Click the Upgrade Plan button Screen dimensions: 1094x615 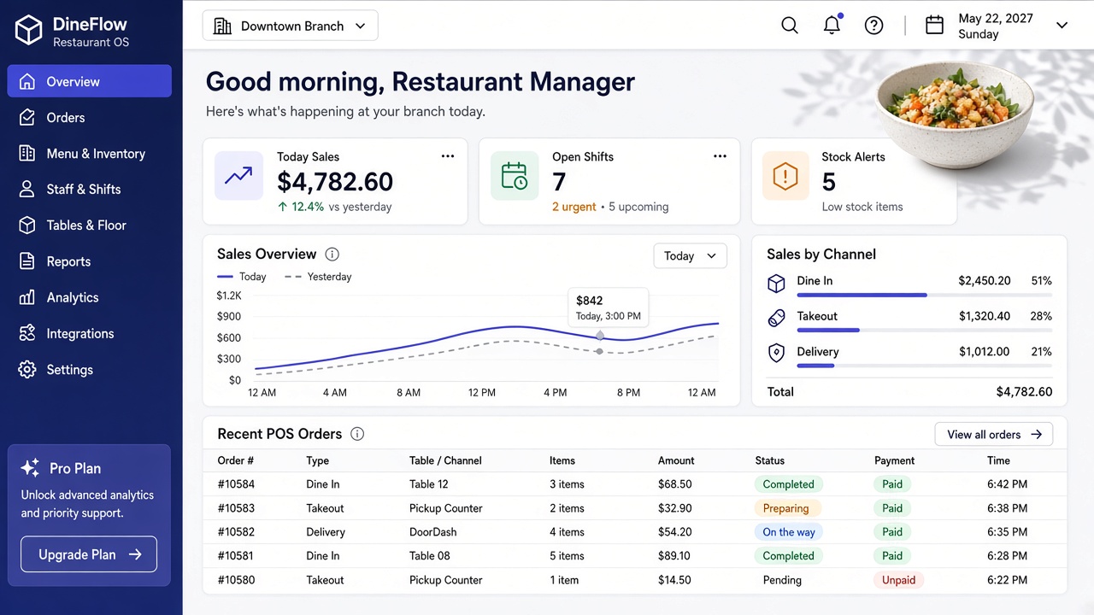pos(89,554)
